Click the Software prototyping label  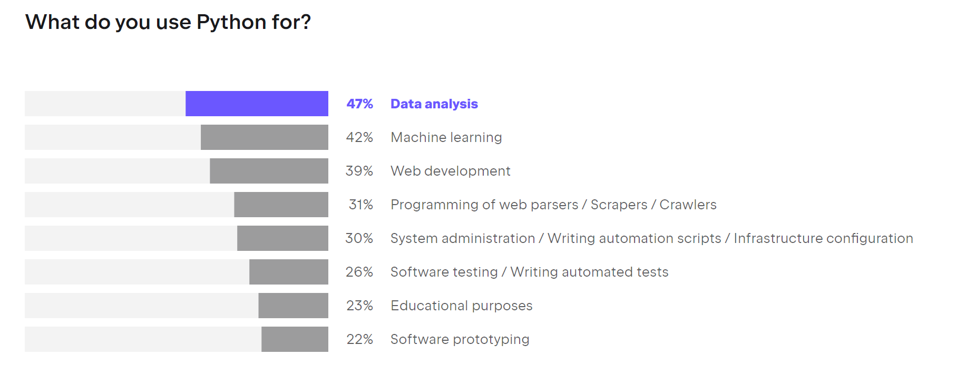coord(460,340)
